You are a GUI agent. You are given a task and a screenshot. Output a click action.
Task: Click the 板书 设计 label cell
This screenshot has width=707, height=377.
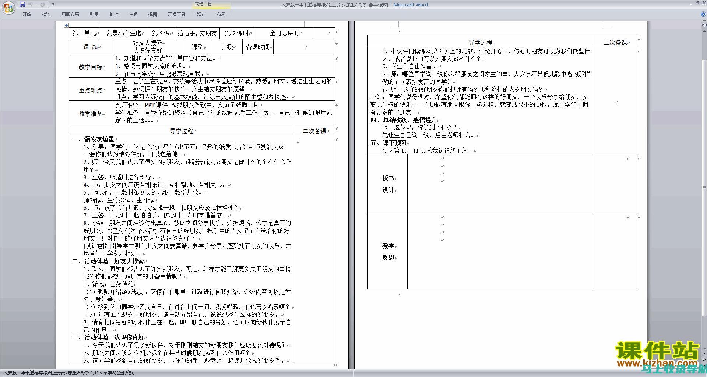pyautogui.click(x=388, y=184)
